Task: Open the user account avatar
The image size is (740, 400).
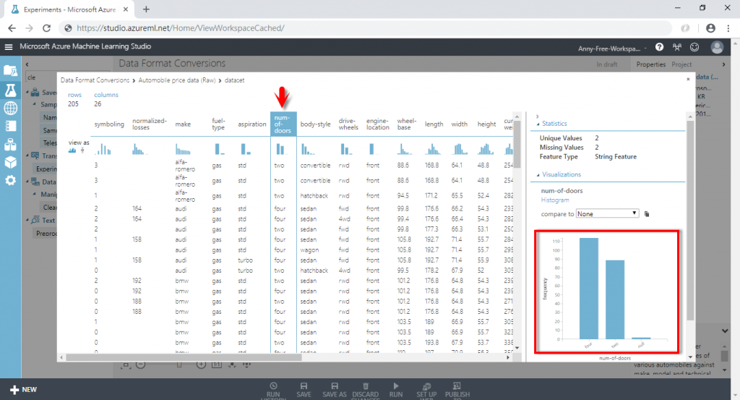Action: [x=717, y=47]
